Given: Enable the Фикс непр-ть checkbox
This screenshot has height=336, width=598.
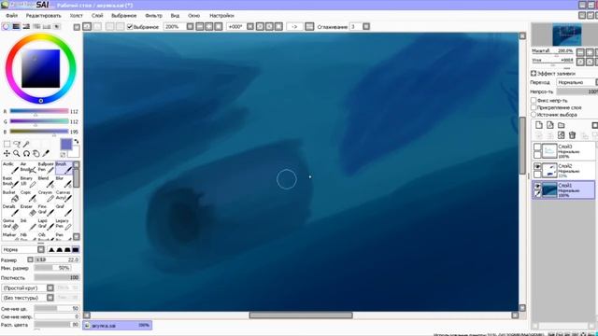Looking at the screenshot, I should click(x=534, y=101).
